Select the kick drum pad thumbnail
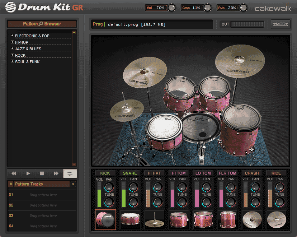297x237 pixels. coord(105,219)
